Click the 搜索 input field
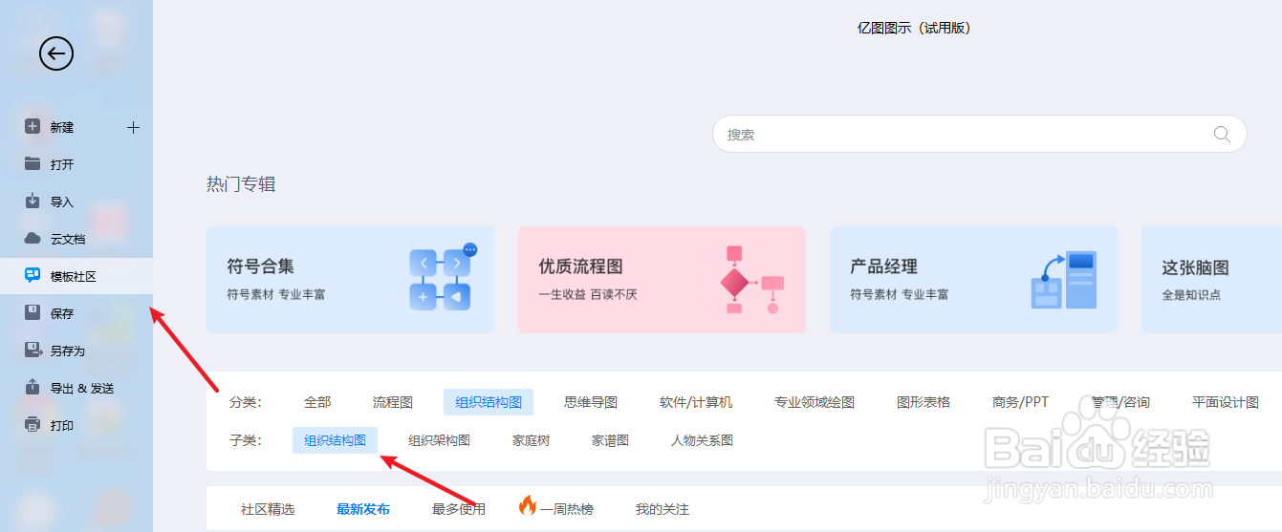The height and width of the screenshot is (532, 1282). tap(979, 134)
